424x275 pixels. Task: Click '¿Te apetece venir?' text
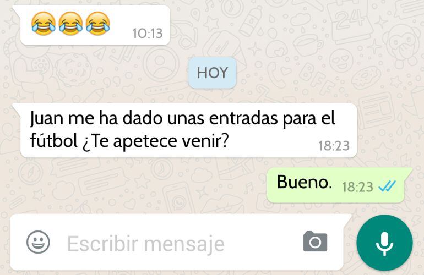[156, 141]
